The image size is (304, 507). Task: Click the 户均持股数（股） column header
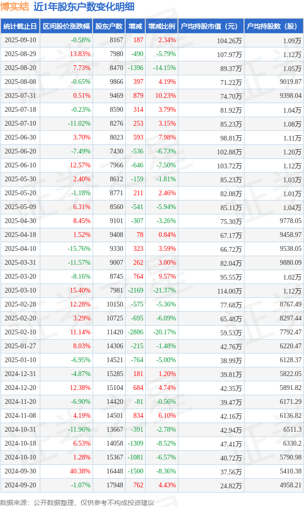pyautogui.click(x=273, y=26)
